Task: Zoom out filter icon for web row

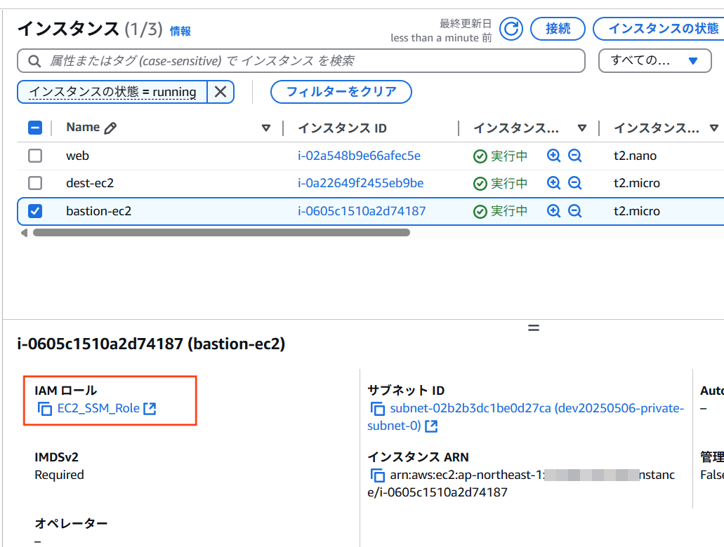Action: coord(574,156)
